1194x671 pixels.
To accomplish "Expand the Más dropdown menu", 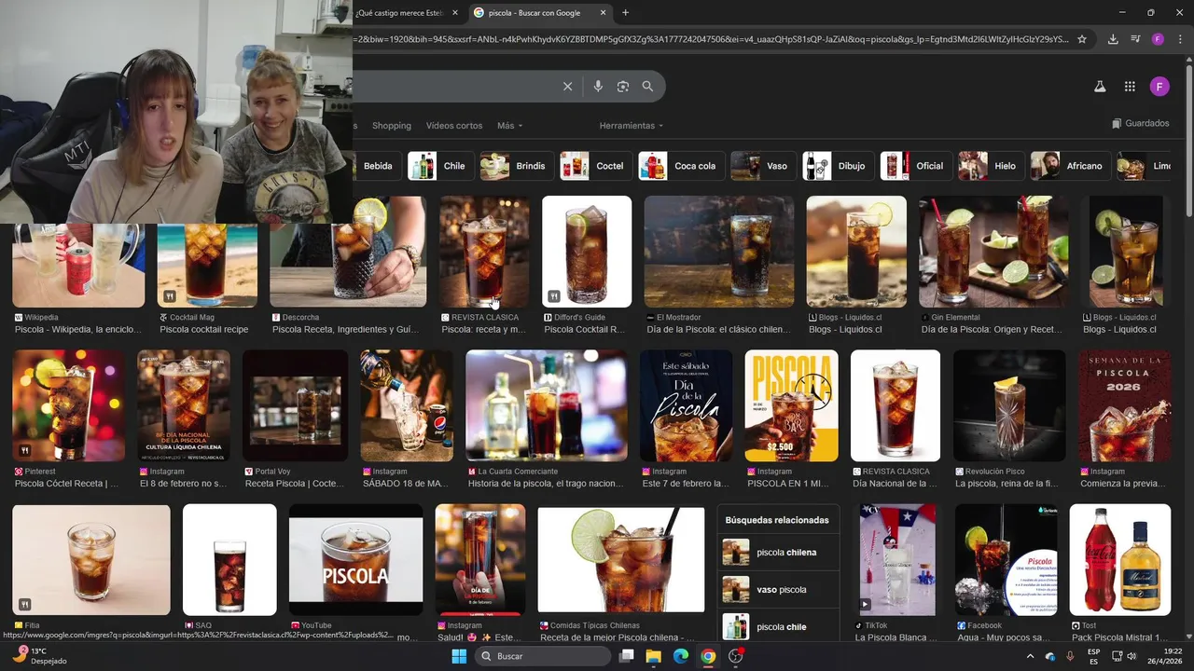I will [x=509, y=126].
